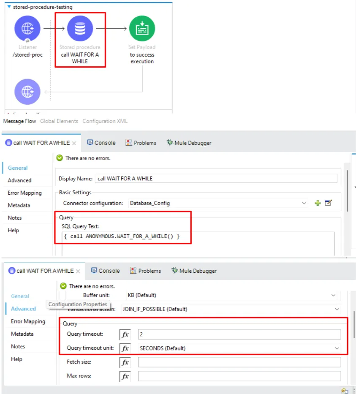The image size is (356, 394).
Task: Collapse the stored-procedure-testing flow
Action: (9, 7)
